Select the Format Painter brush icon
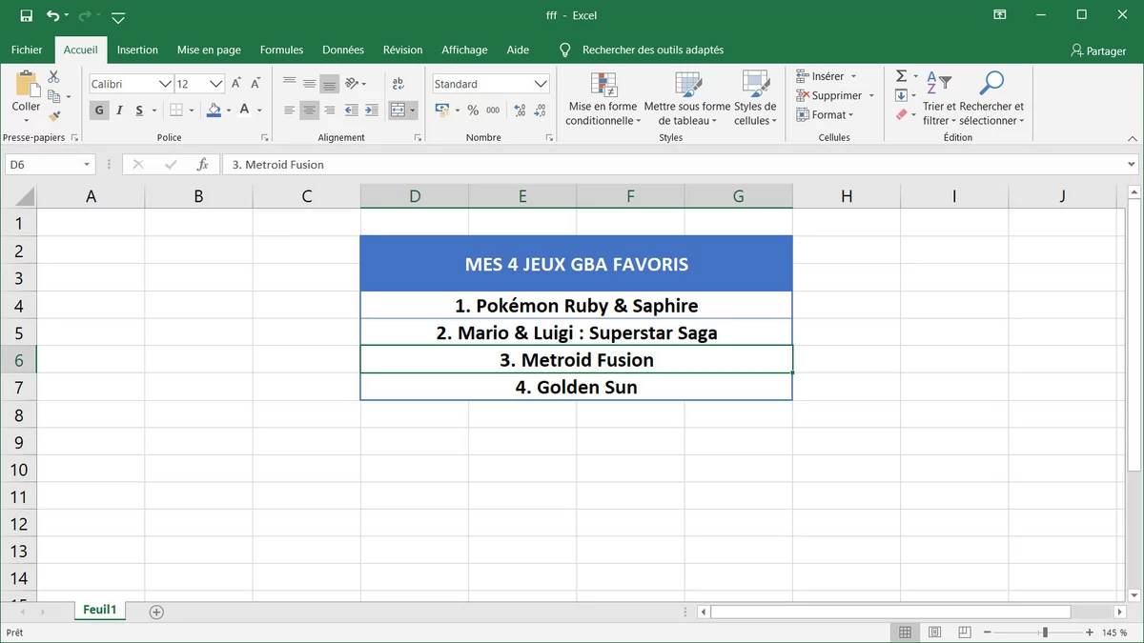The height and width of the screenshot is (643, 1144). (x=53, y=115)
